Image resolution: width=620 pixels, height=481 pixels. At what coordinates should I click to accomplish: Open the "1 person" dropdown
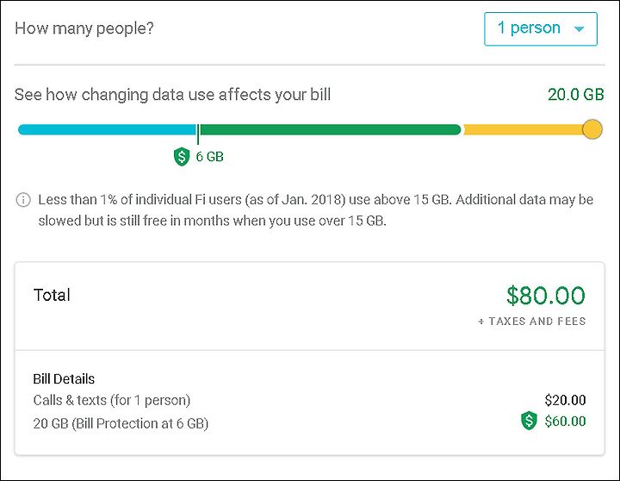click(x=541, y=29)
